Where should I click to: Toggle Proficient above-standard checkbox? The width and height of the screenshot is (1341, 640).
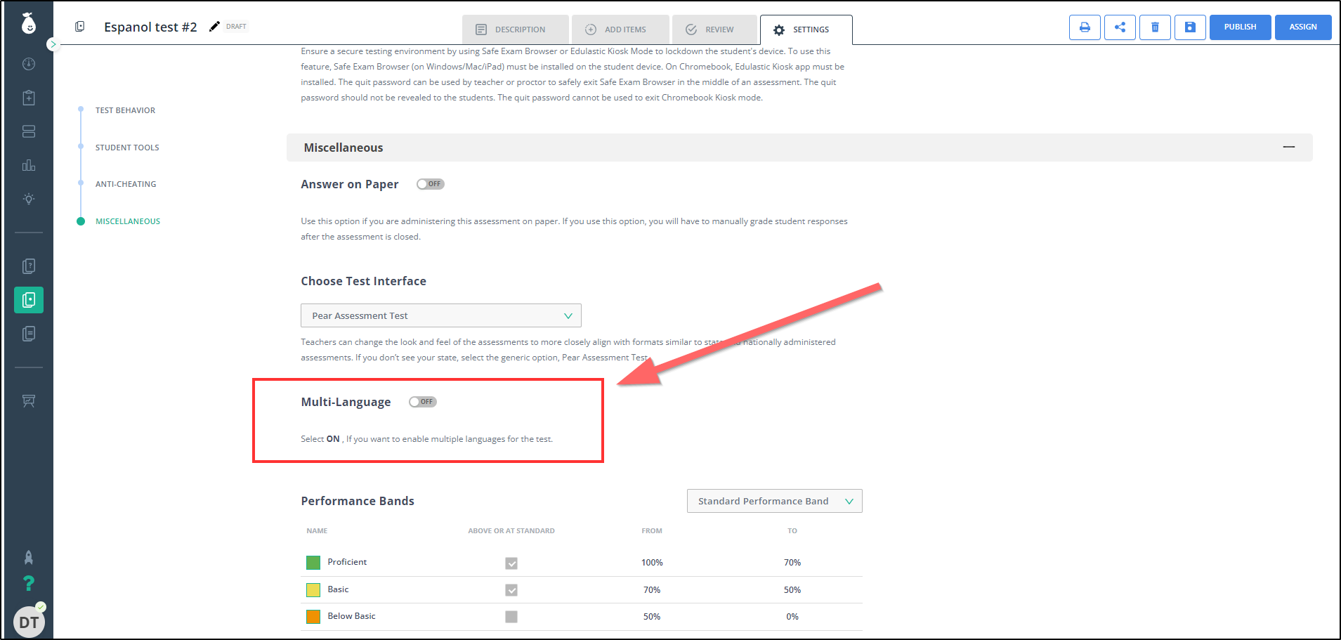pos(511,563)
